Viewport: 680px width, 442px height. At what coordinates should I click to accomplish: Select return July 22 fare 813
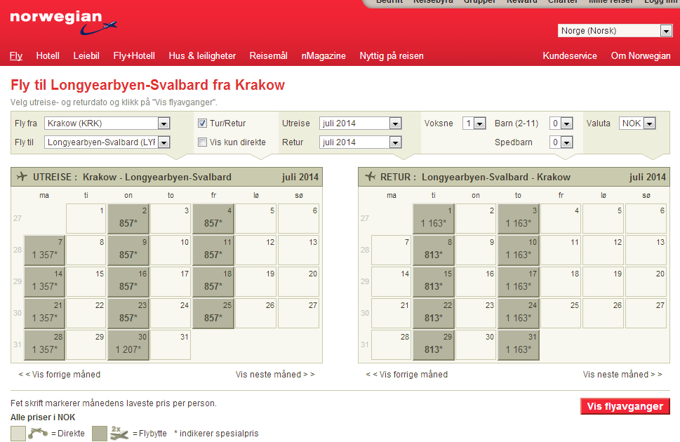434,313
